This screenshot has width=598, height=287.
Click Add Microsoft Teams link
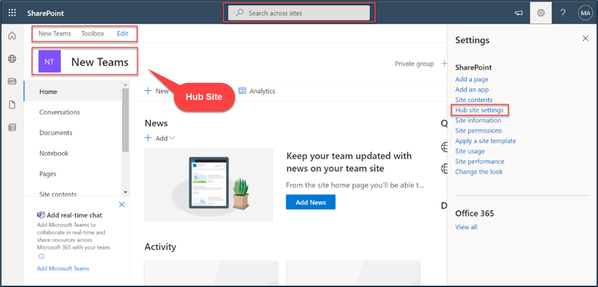click(63, 268)
